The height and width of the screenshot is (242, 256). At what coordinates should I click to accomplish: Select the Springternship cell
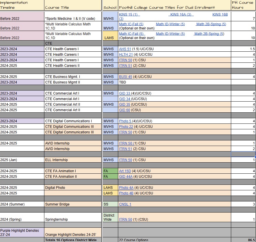(x=73, y=217)
